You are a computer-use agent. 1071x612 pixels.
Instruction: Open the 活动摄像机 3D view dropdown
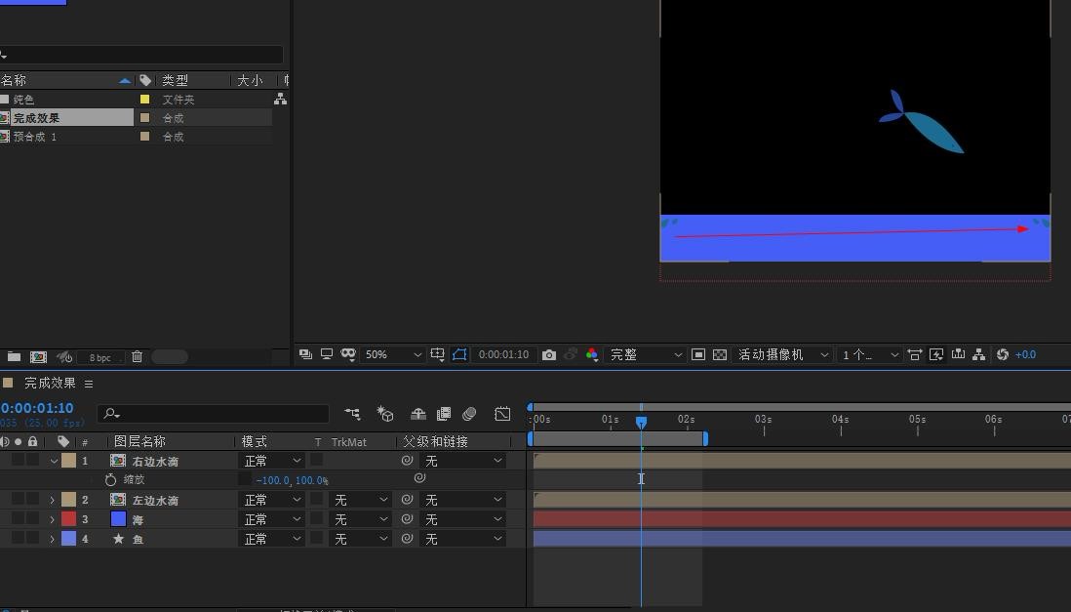782,354
